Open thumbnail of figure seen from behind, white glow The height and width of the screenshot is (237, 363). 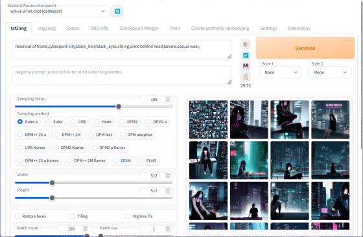pyautogui.click(x=249, y=201)
